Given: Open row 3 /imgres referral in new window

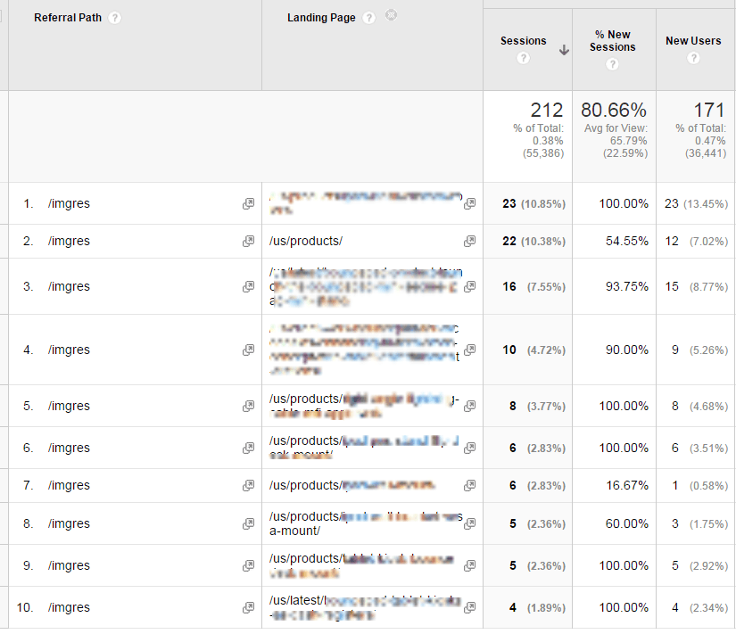Looking at the screenshot, I should [x=248, y=286].
